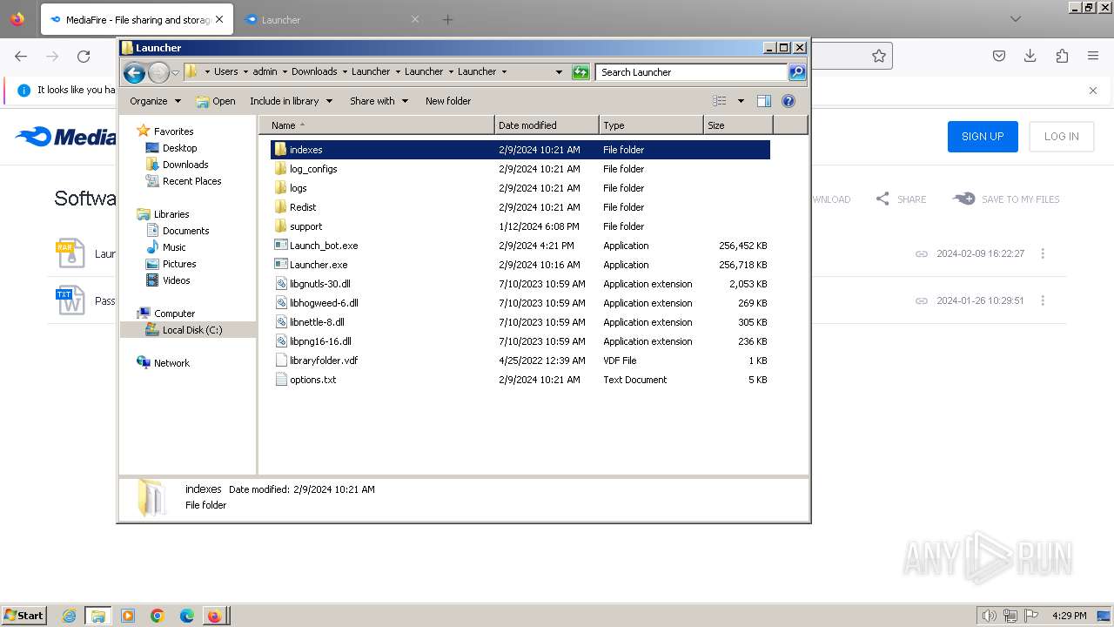The image size is (1114, 627).
Task: Click the Firefox downloads arrow icon
Action: (x=1030, y=56)
